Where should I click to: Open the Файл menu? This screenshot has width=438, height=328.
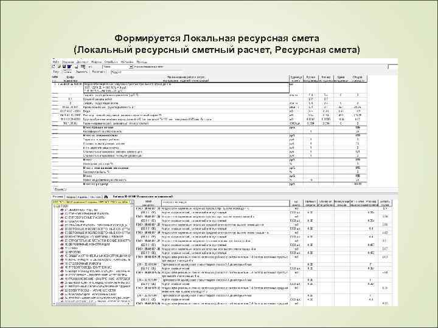click(x=56, y=62)
